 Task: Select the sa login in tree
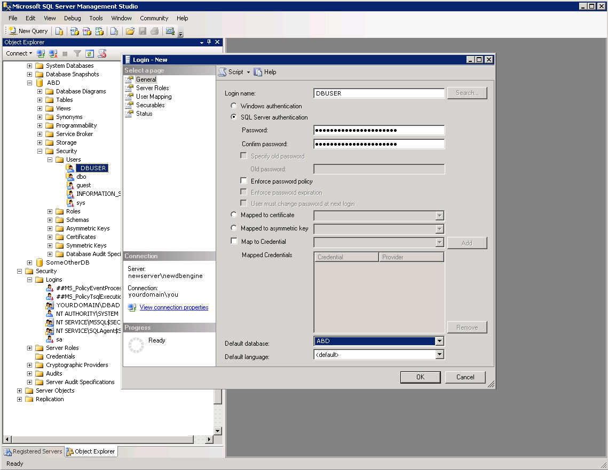click(59, 339)
